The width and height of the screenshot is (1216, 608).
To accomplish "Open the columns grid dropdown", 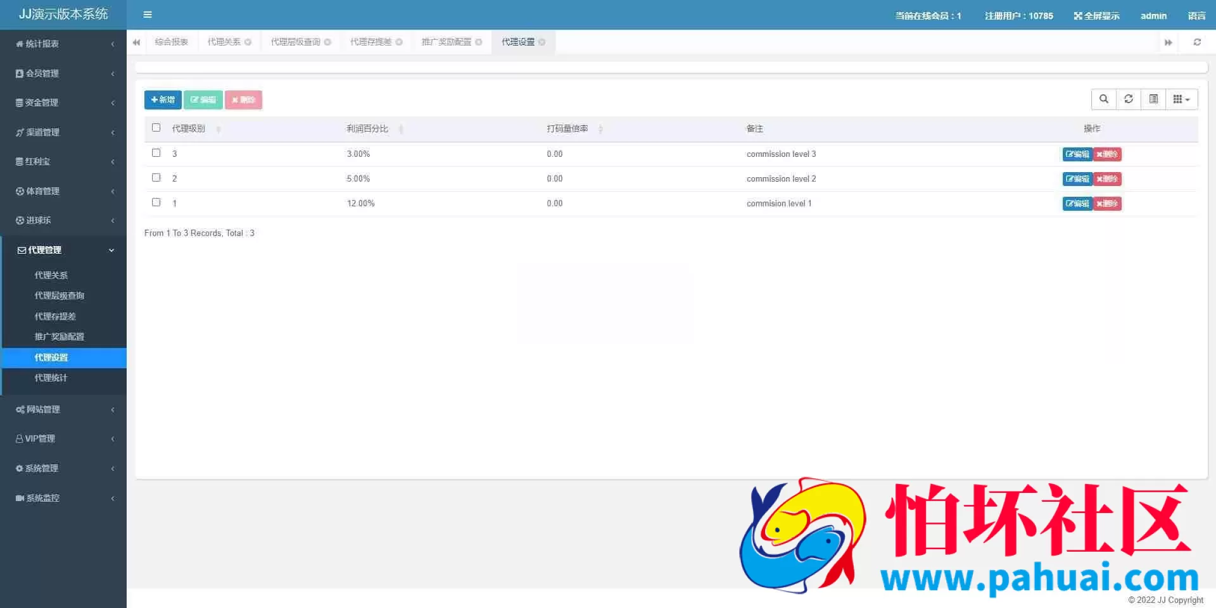I will [x=1182, y=99].
